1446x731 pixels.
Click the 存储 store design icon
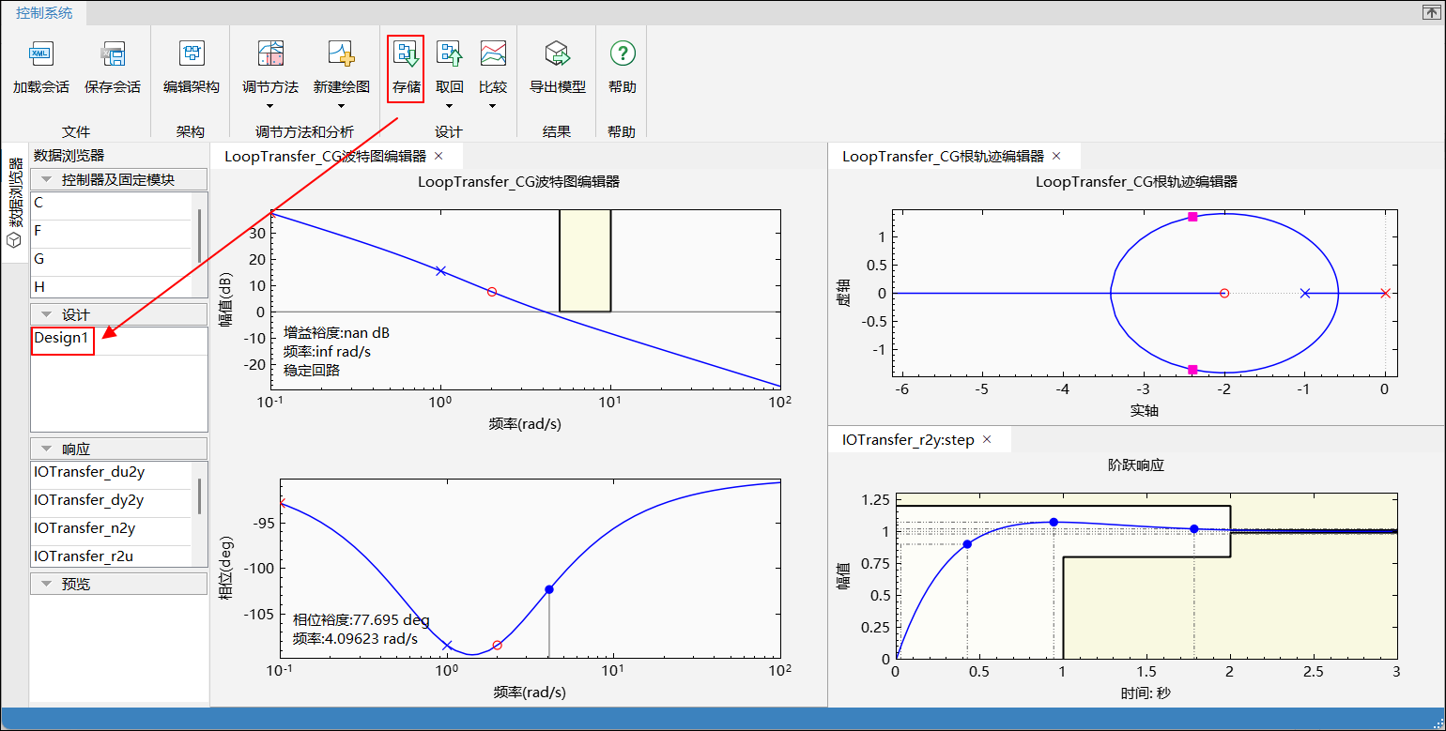[x=406, y=55]
